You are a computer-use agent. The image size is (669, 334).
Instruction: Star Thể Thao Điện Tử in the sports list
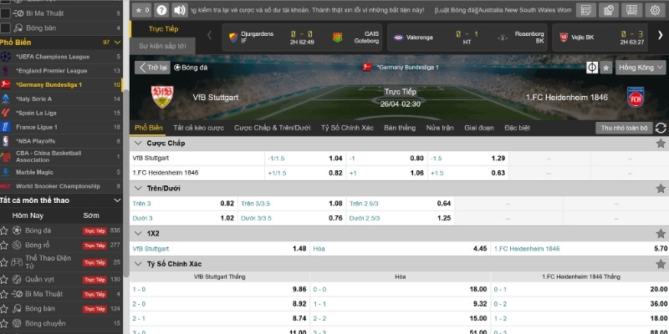click(4, 262)
